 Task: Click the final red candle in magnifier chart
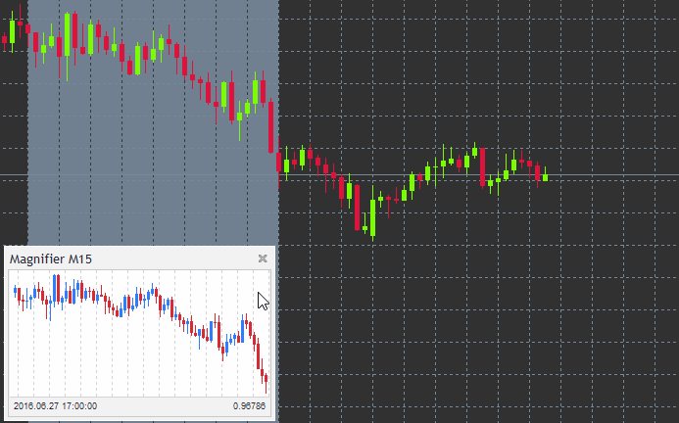pos(265,376)
